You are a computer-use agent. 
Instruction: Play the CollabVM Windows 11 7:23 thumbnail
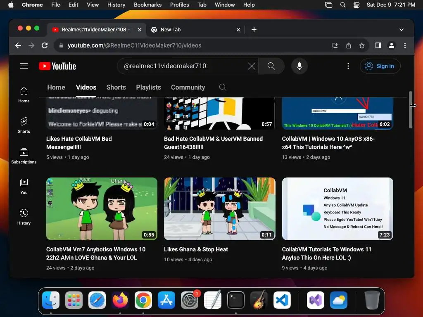pyautogui.click(x=337, y=208)
